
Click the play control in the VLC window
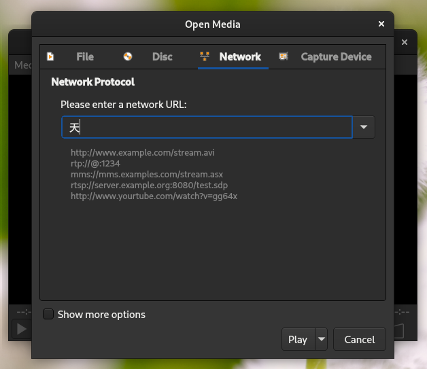click(x=22, y=329)
